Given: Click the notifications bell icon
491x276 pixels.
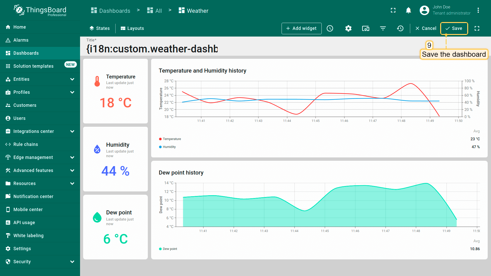Looking at the screenshot, I should click(x=408, y=10).
